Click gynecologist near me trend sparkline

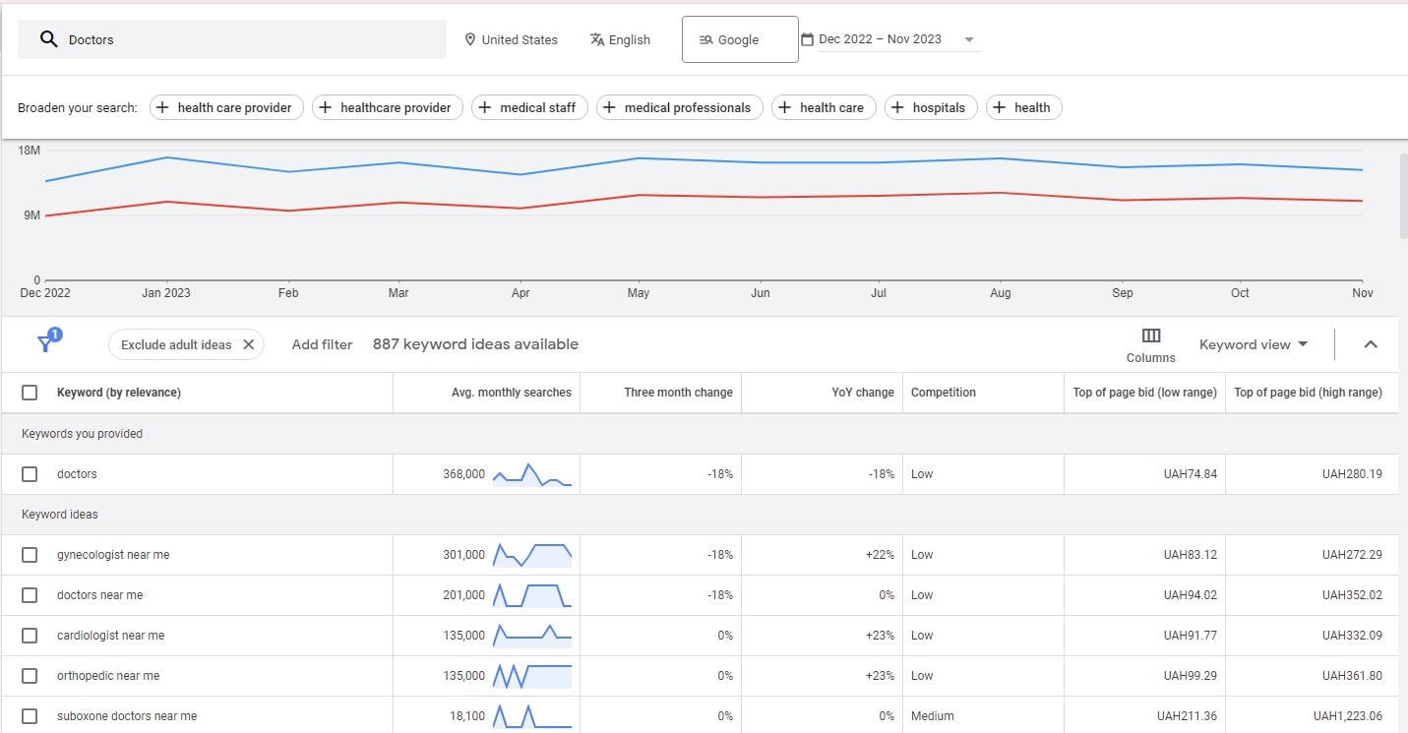pyautogui.click(x=532, y=555)
